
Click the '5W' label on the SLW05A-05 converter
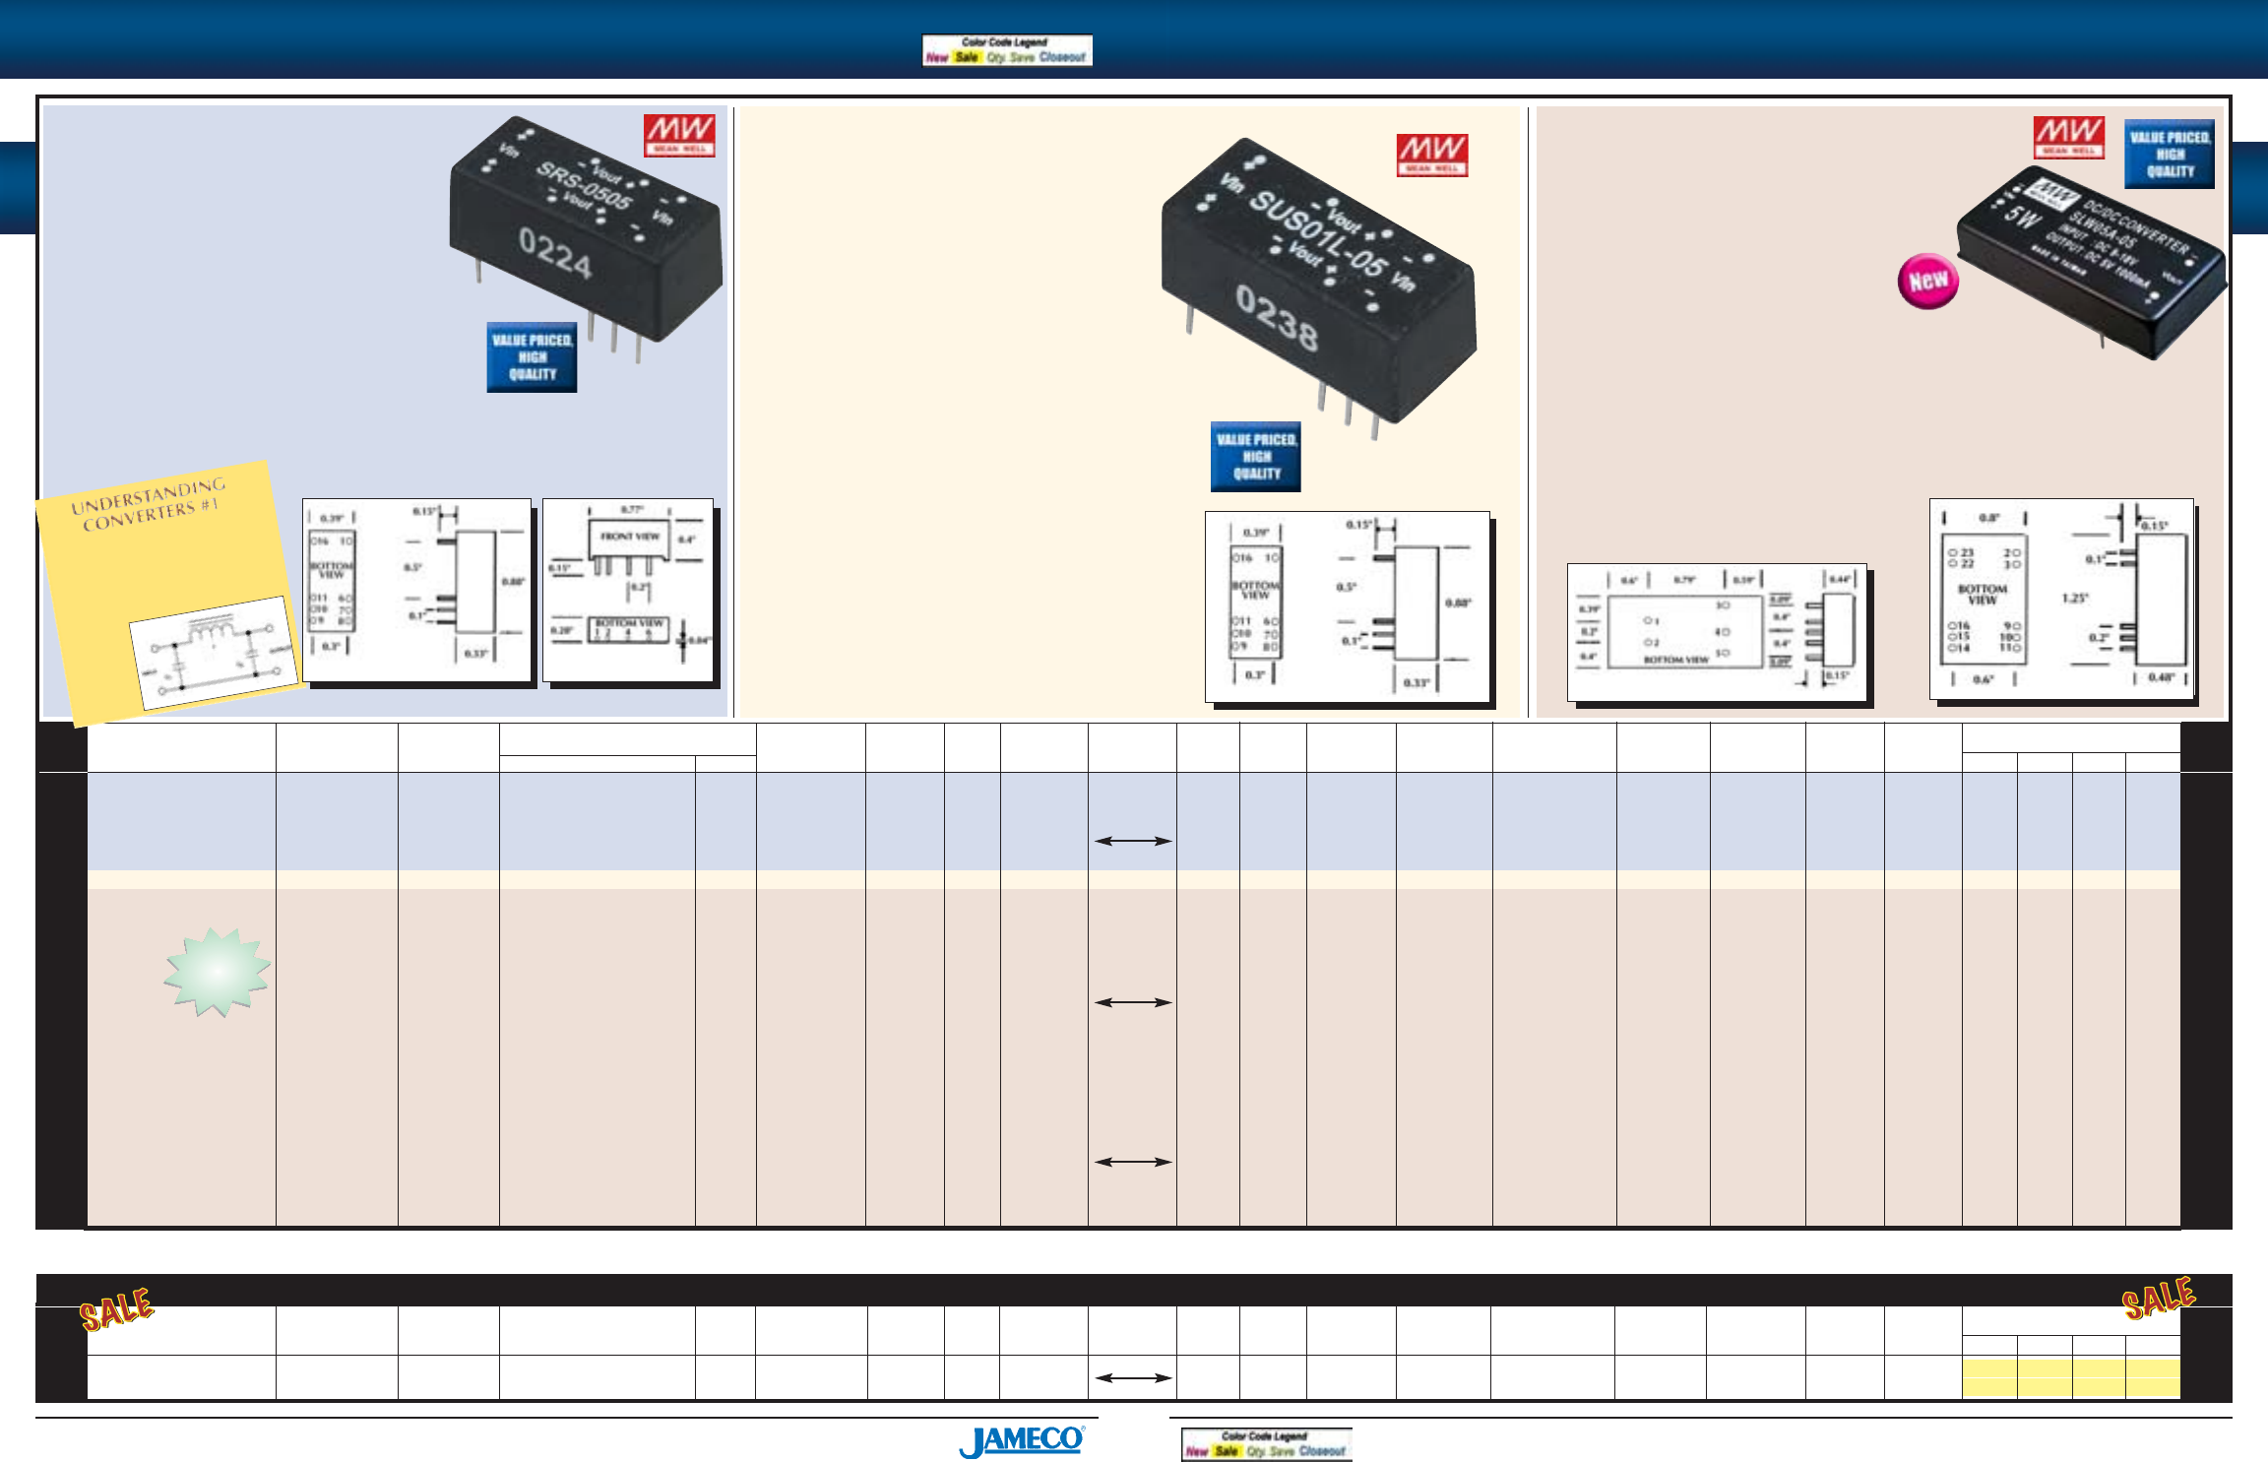click(x=2021, y=217)
